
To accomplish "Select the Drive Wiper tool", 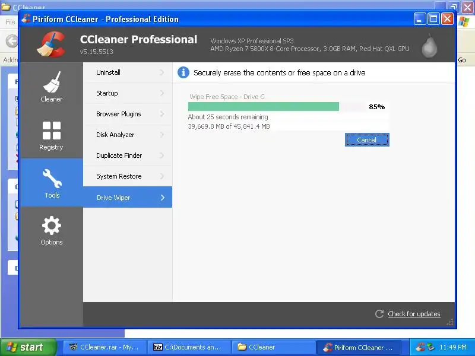I will tap(128, 198).
